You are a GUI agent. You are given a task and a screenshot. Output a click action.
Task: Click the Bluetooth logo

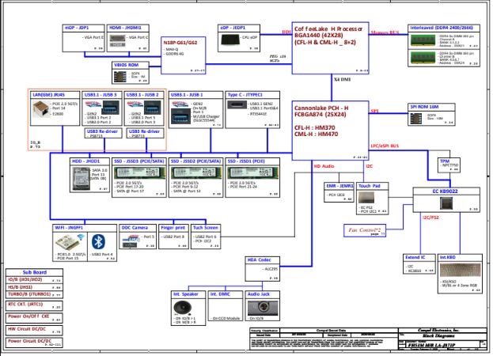pyautogui.click(x=98, y=241)
